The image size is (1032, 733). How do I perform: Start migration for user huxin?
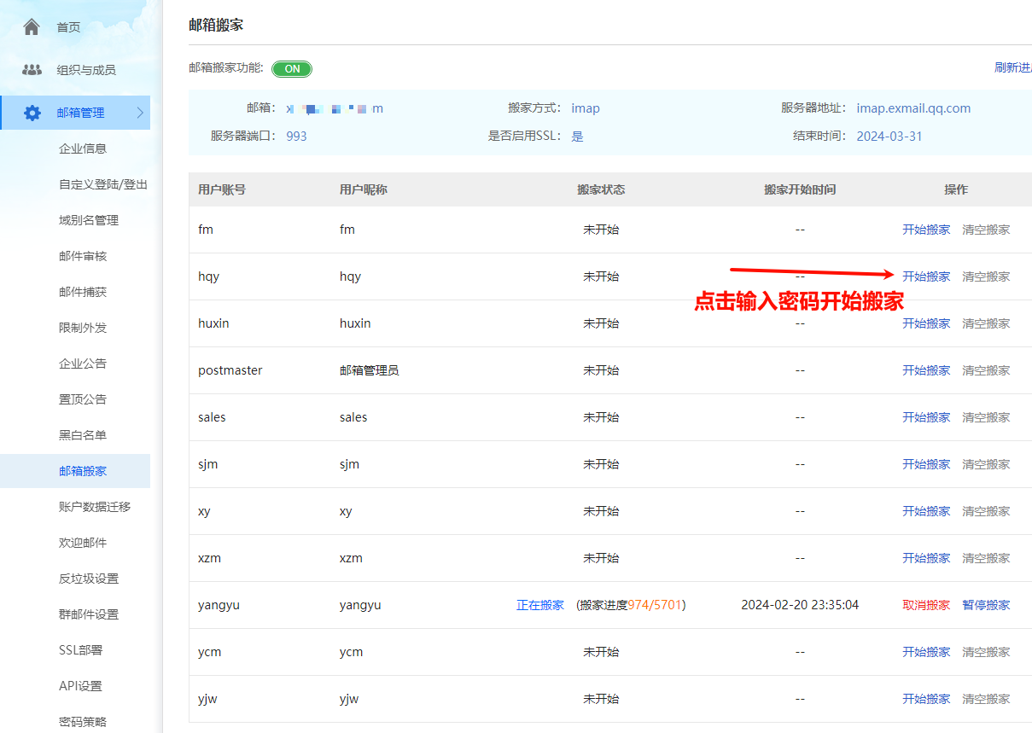coord(926,323)
